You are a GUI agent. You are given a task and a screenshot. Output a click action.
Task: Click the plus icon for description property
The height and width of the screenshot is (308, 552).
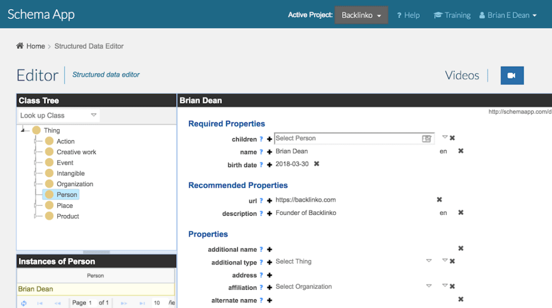point(270,214)
